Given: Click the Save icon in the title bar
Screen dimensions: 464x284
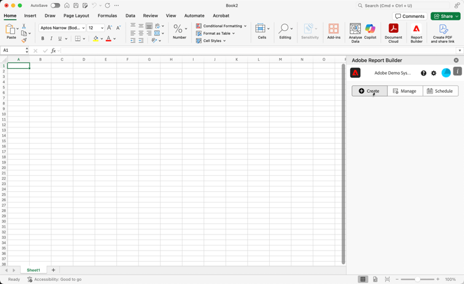Looking at the screenshot, I should click(76, 6).
